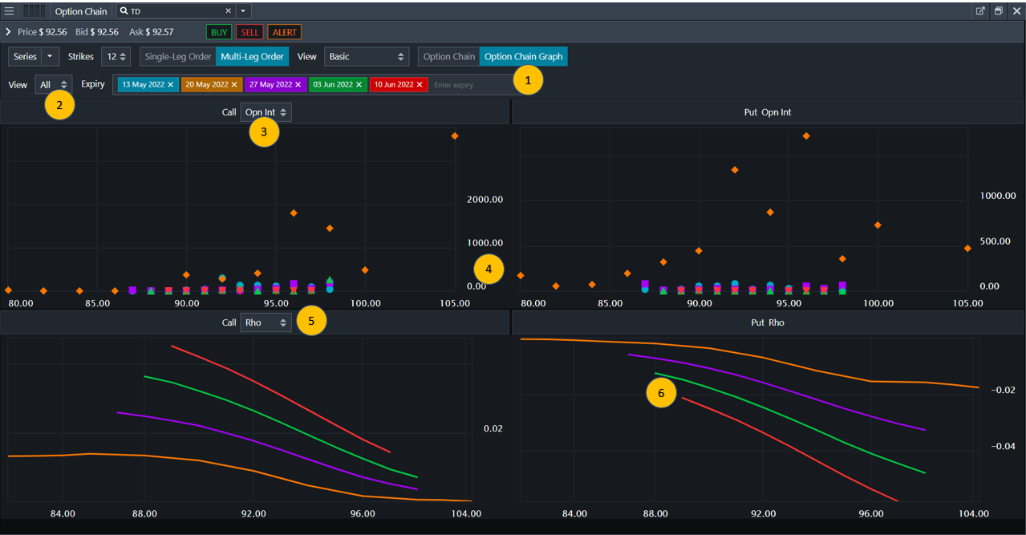The height and width of the screenshot is (535, 1026).
Task: Remove the 13 May 2022 expiry tag
Action: tap(171, 84)
